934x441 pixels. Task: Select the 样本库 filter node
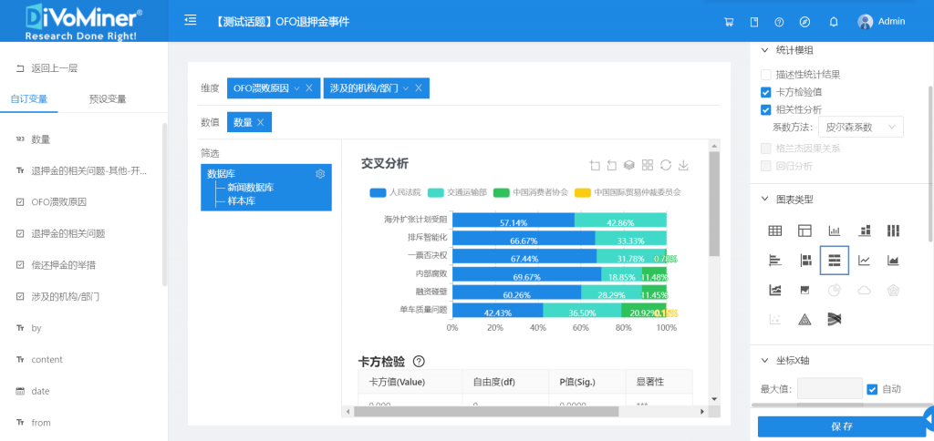pyautogui.click(x=241, y=201)
